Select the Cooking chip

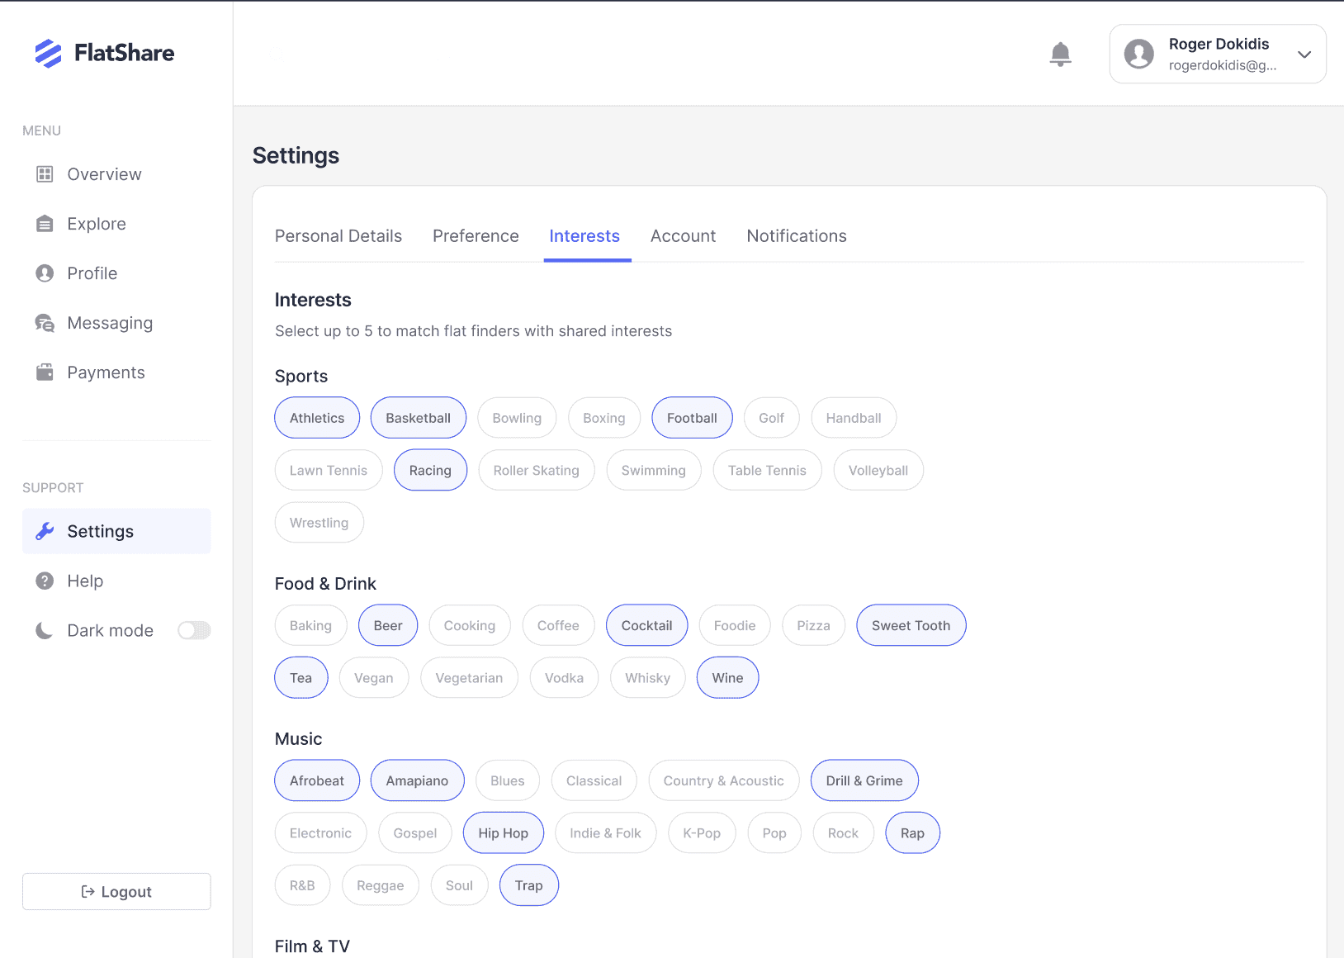click(470, 625)
